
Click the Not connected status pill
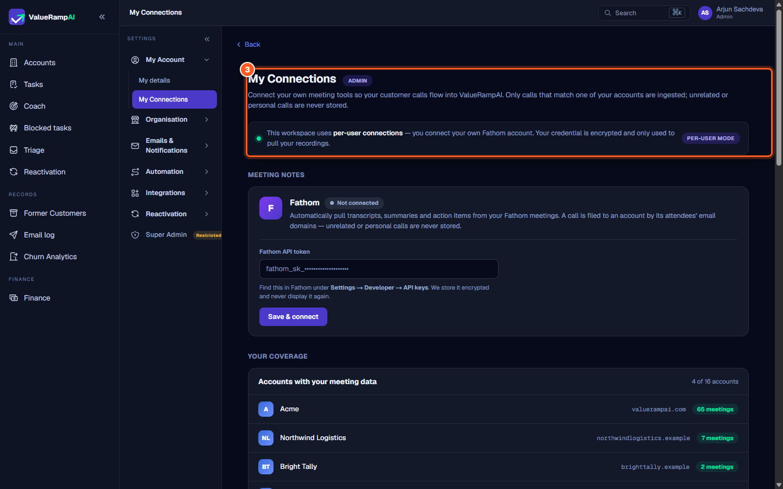355,203
